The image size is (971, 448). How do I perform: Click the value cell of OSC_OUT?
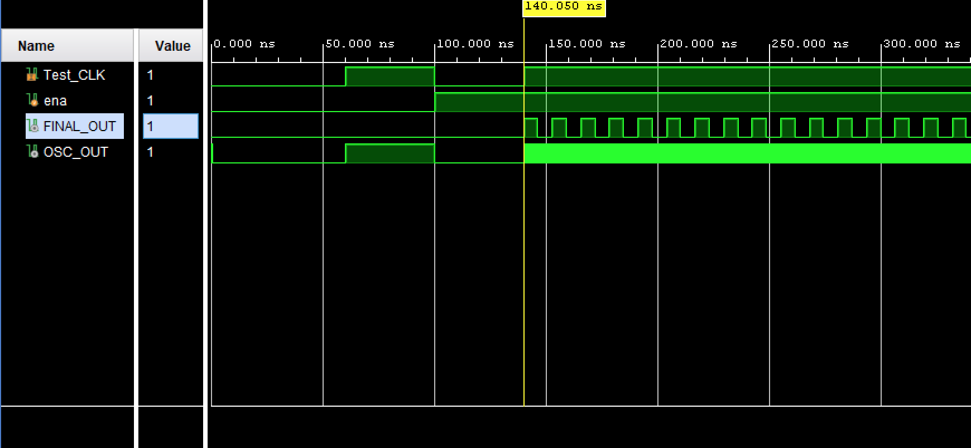[x=171, y=152]
